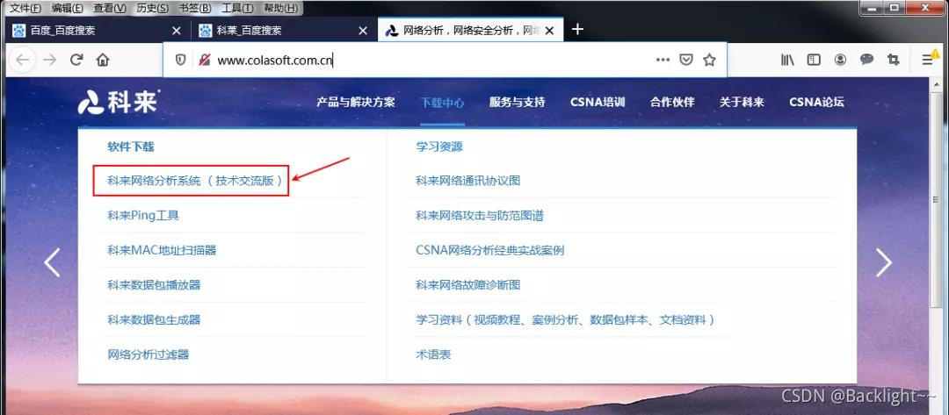Expand 服务与支持 navigation item
This screenshot has width=949, height=415.
517,102
